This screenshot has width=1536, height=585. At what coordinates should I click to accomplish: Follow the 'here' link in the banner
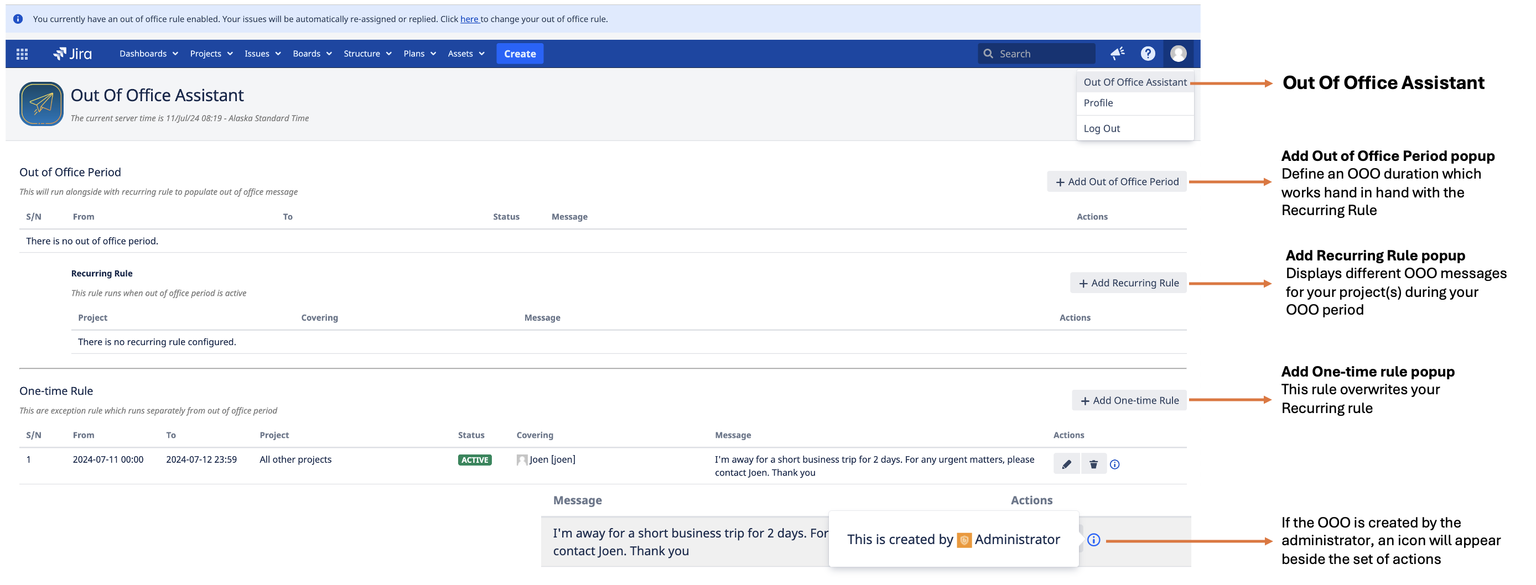coord(469,19)
